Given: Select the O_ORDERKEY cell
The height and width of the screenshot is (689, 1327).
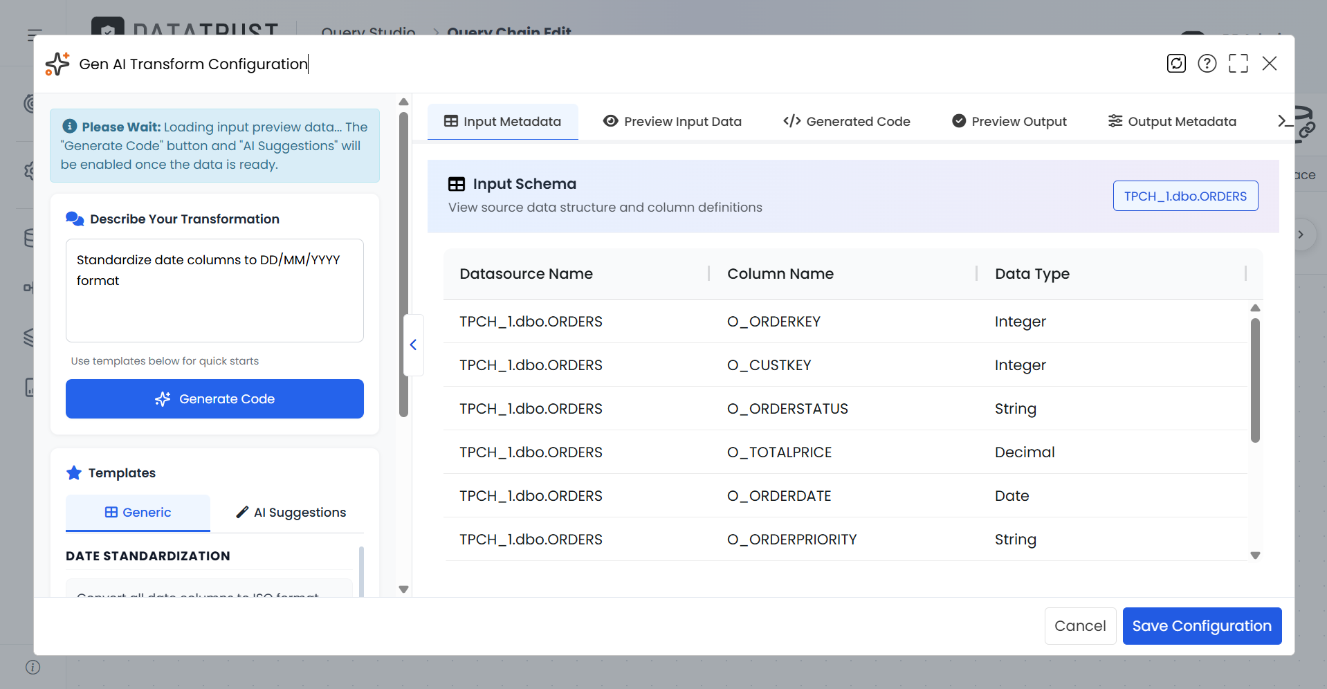Looking at the screenshot, I should click(x=774, y=322).
